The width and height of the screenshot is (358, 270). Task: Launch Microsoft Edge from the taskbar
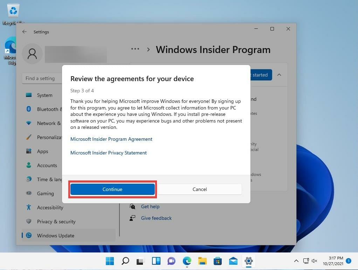[187, 261]
